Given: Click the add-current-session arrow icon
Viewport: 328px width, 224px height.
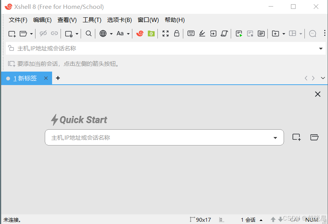Looking at the screenshot, I should click(x=12, y=64).
